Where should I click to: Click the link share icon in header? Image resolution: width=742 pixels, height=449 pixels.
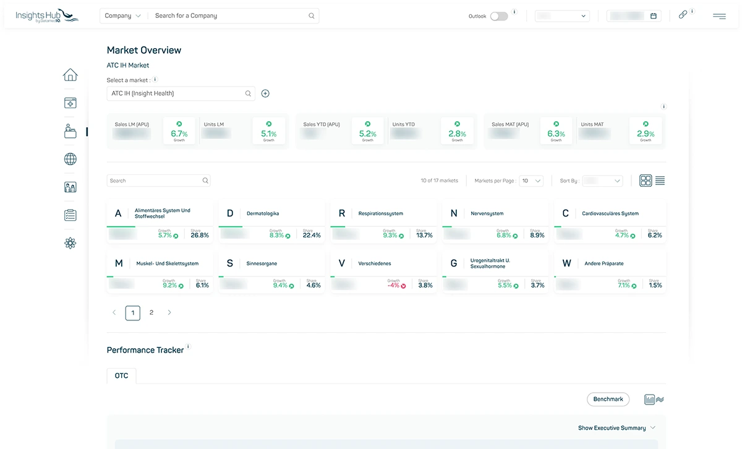pos(683,15)
